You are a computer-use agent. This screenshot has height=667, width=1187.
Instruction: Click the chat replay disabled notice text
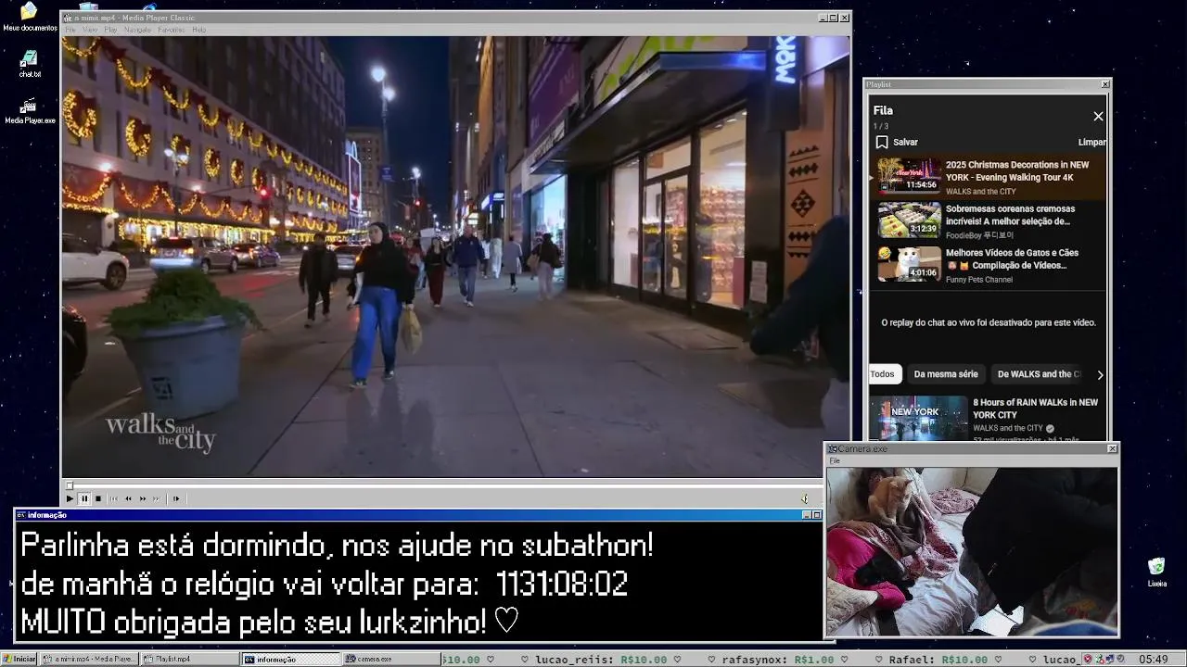tap(988, 322)
